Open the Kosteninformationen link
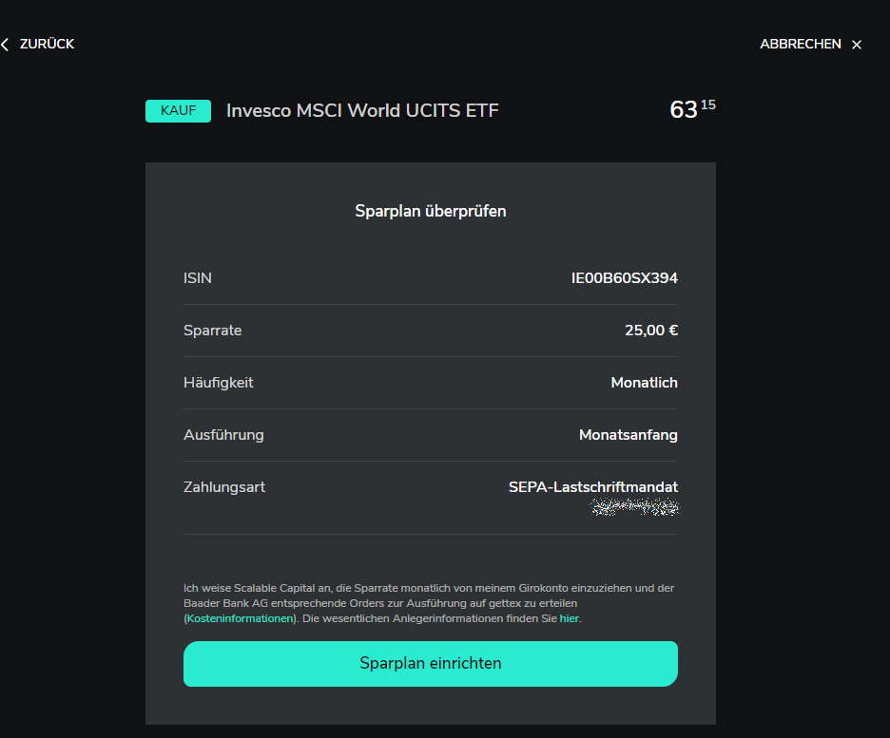 [241, 618]
